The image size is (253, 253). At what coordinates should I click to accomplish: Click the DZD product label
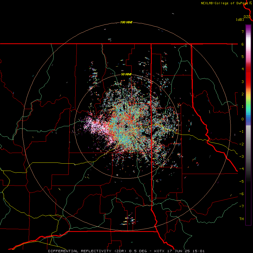pos(247,17)
